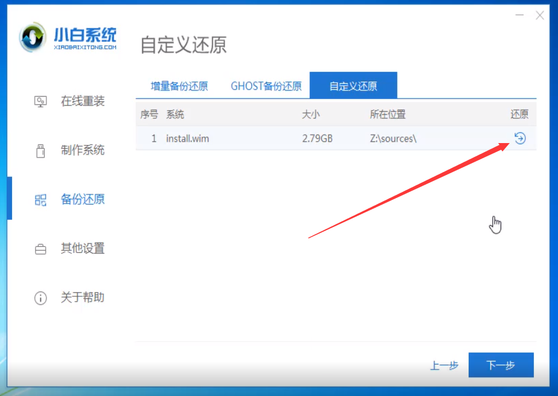Viewport: 558px width, 396px height.
Task: Click the USB drive icon for 制作系统
Action: [40, 151]
